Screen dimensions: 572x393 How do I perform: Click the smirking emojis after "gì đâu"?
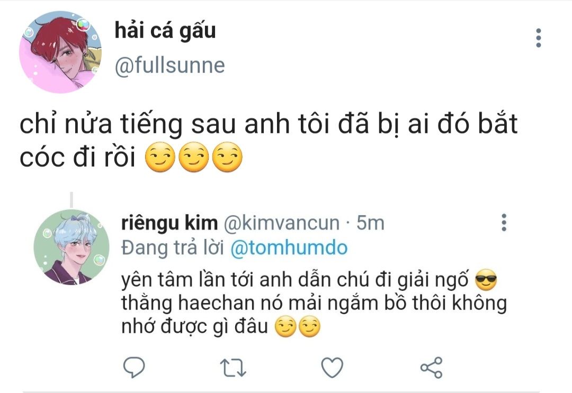pyautogui.click(x=298, y=328)
